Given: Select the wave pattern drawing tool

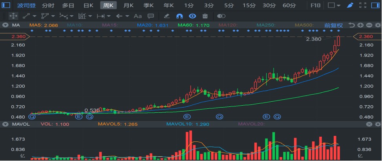Looking at the screenshot, I should pos(63,16).
